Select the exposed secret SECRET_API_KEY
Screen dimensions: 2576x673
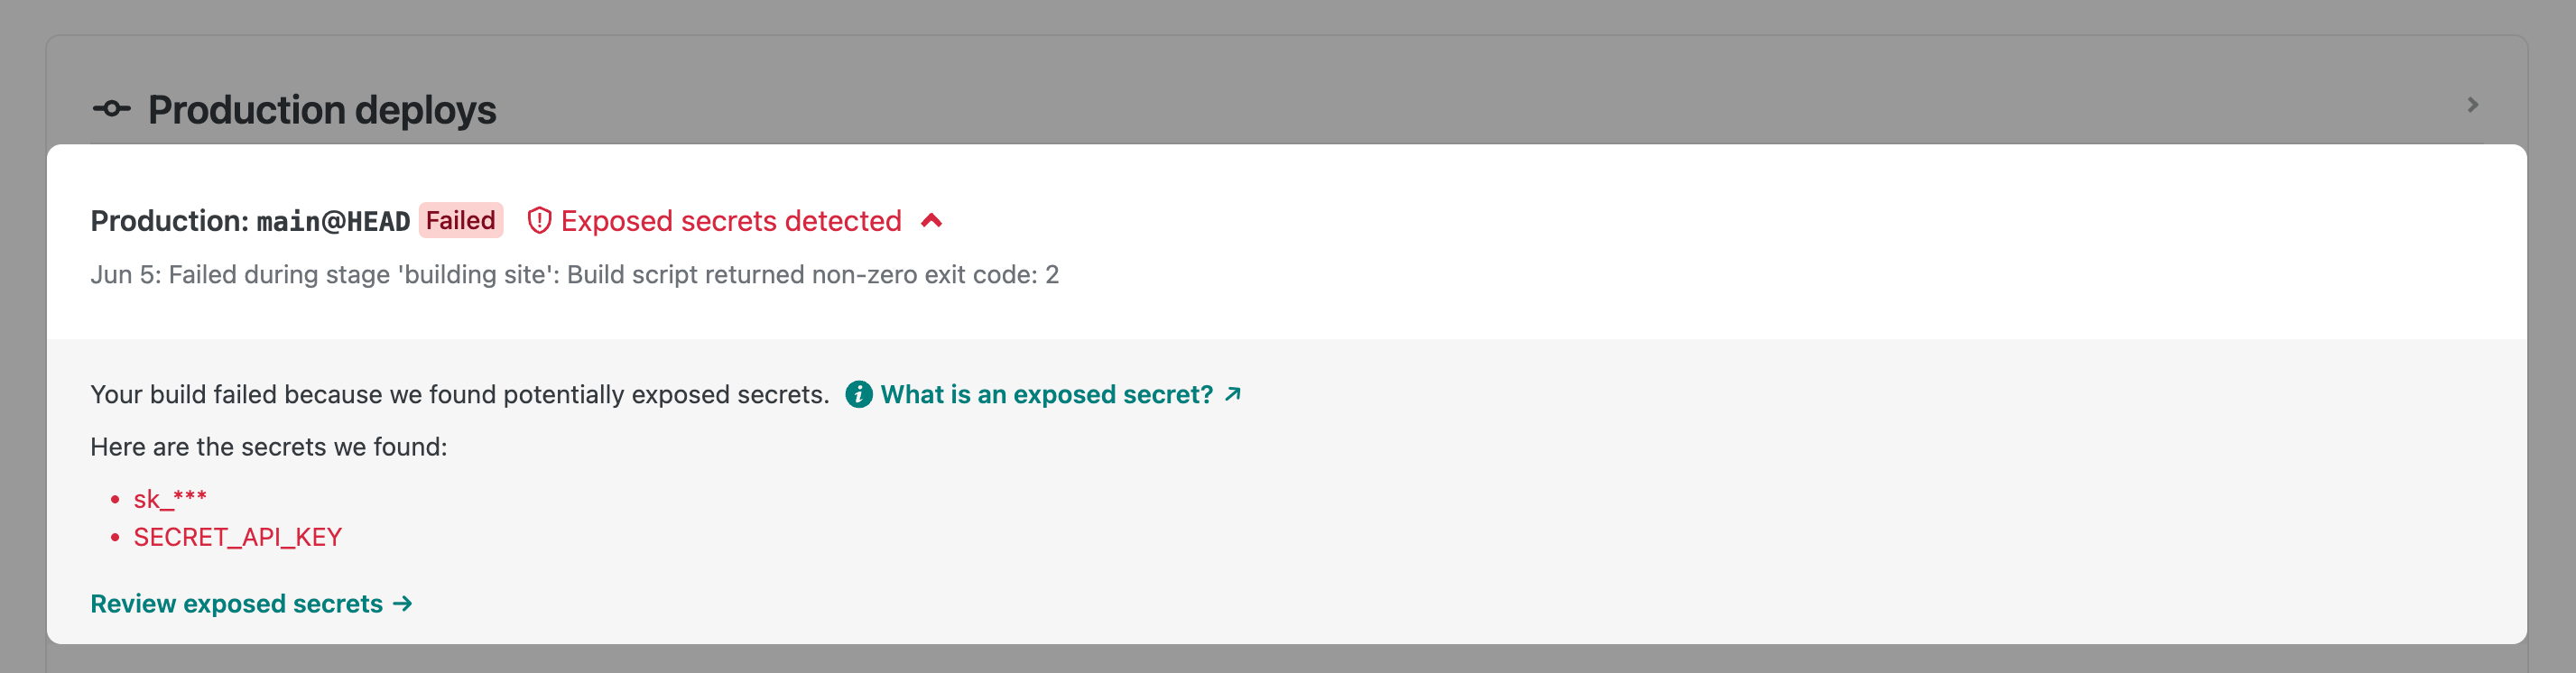tap(238, 537)
